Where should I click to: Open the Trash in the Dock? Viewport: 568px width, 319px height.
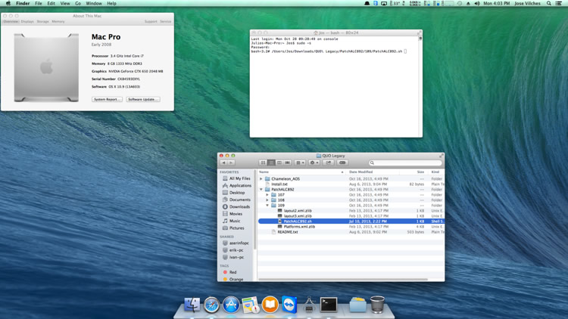pos(377,305)
